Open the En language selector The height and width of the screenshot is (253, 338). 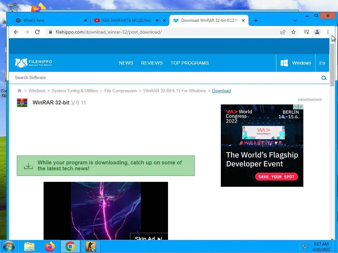click(x=322, y=63)
